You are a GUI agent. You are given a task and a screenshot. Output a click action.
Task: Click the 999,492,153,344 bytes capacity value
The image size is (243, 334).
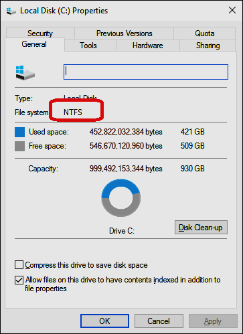(x=126, y=169)
